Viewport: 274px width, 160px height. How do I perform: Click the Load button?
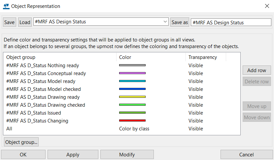[x=25, y=22]
